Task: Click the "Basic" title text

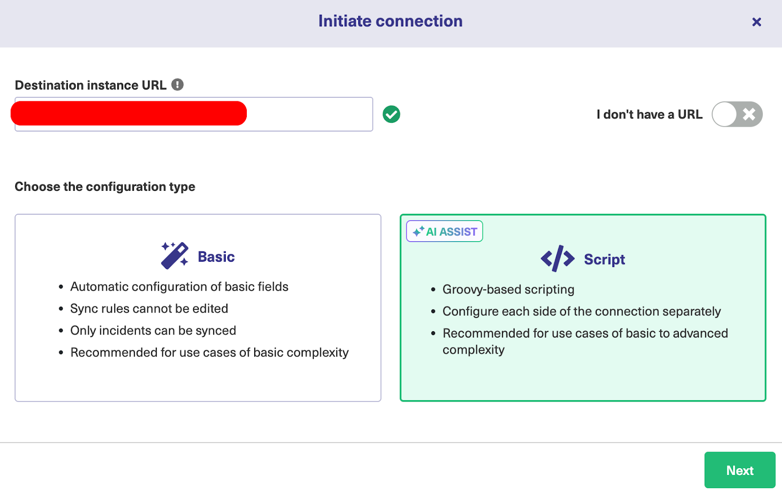Action: pos(216,257)
